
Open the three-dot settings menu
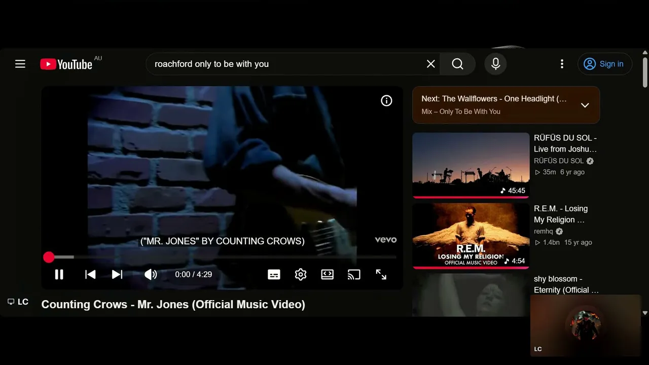click(562, 64)
